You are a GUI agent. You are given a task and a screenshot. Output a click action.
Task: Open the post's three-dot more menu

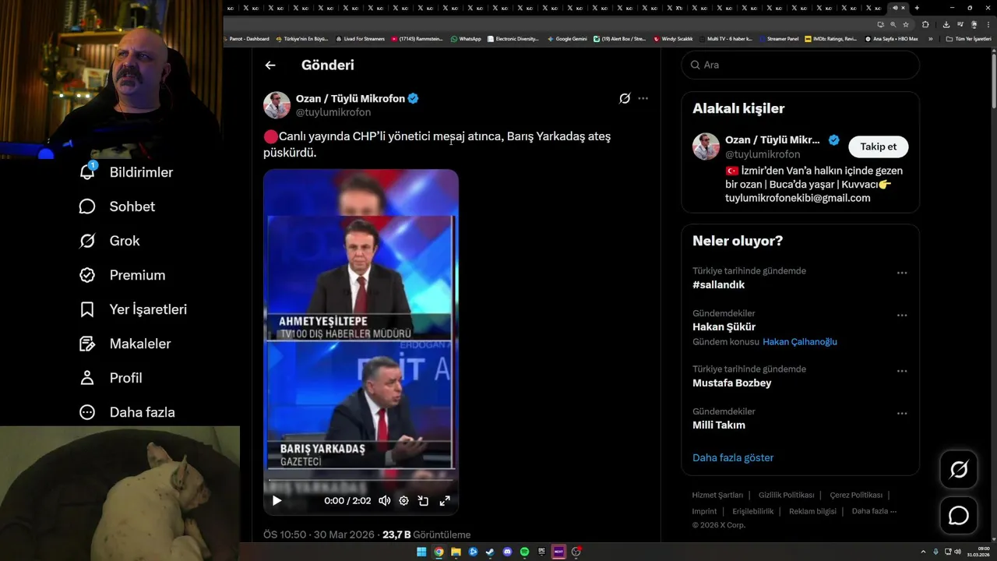pos(643,98)
